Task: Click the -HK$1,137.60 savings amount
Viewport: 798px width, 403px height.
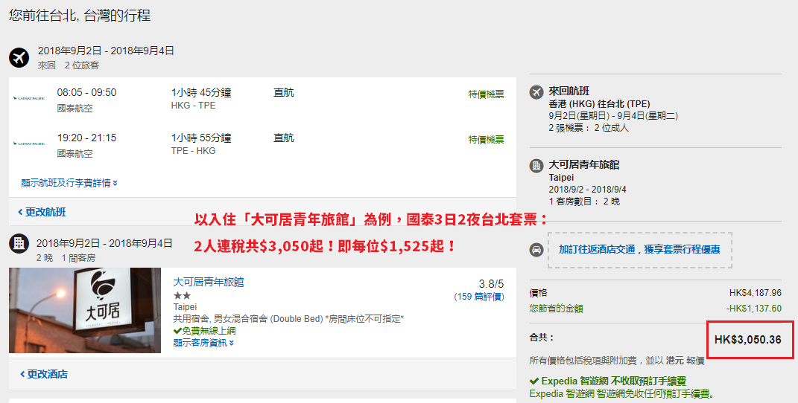Action: point(754,308)
